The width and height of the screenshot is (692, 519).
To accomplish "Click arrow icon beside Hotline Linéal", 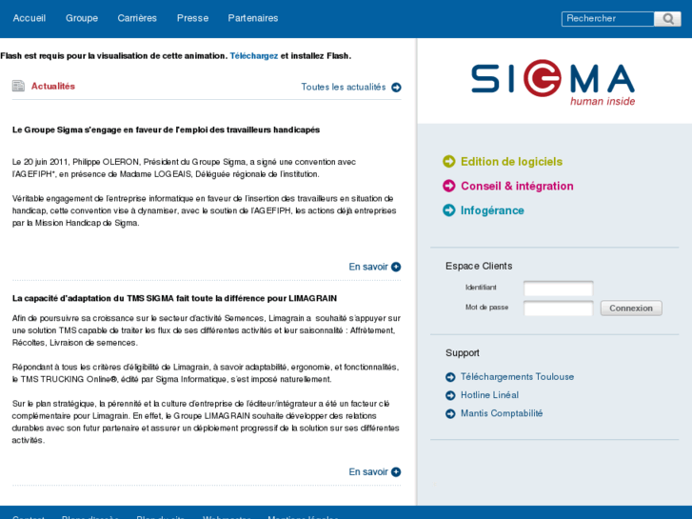I will point(450,395).
